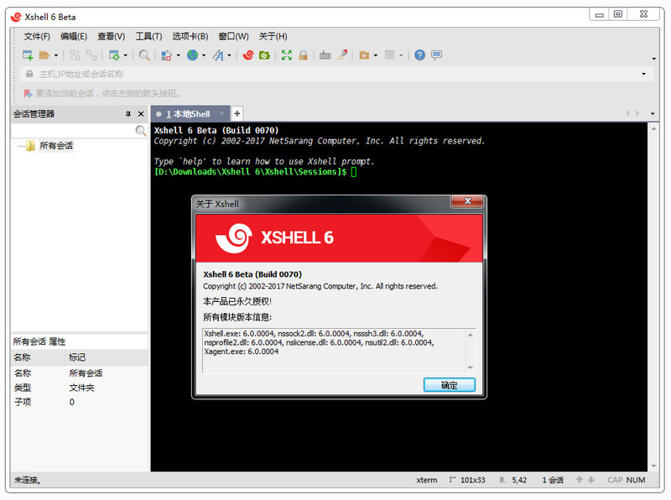
Task: Open the session Find/search icon
Action: click(x=143, y=55)
